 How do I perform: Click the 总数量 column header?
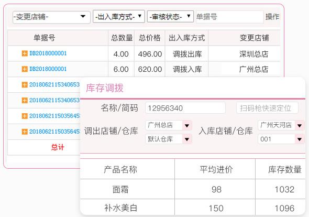point(122,38)
